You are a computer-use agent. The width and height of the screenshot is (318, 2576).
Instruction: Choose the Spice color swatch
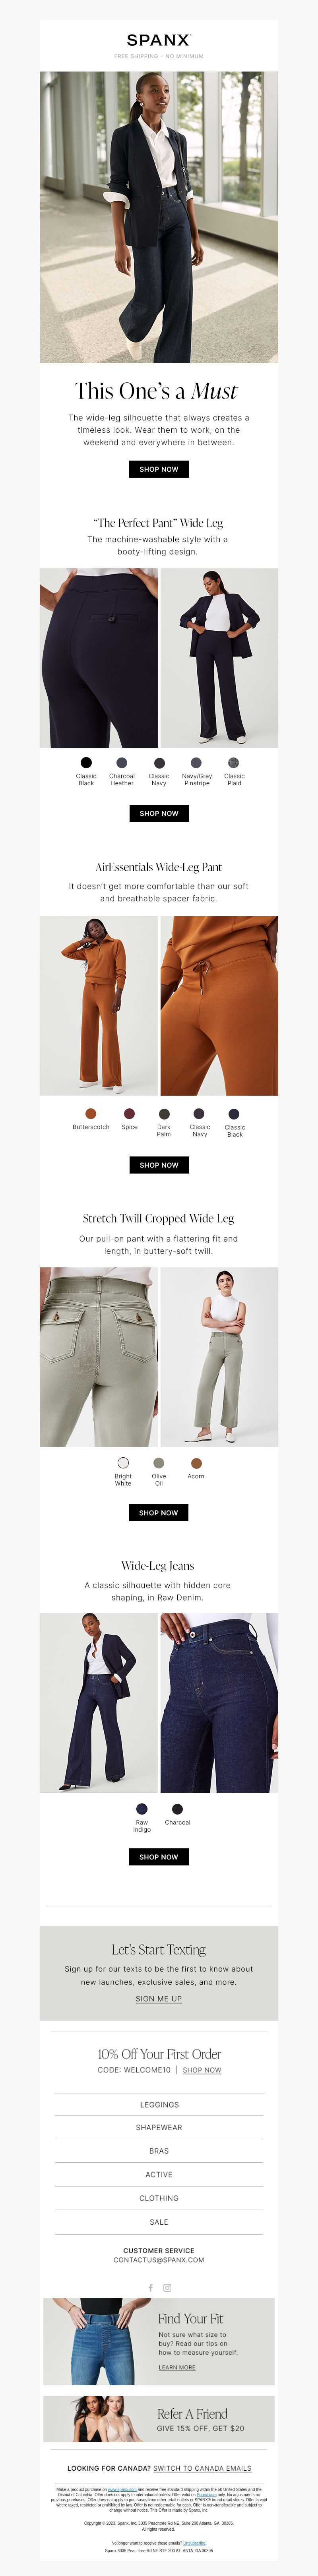click(x=129, y=1113)
